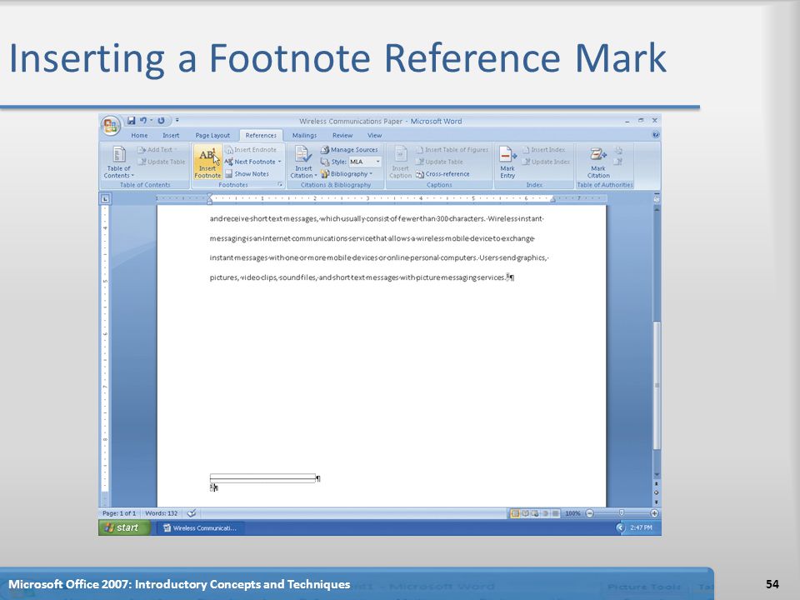The width and height of the screenshot is (800, 600).
Task: Click the Redo/Repeat icon in Quick Access Toolbar
Action: tap(161, 120)
